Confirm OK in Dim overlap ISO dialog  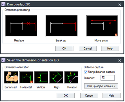[x=64, y=48]
